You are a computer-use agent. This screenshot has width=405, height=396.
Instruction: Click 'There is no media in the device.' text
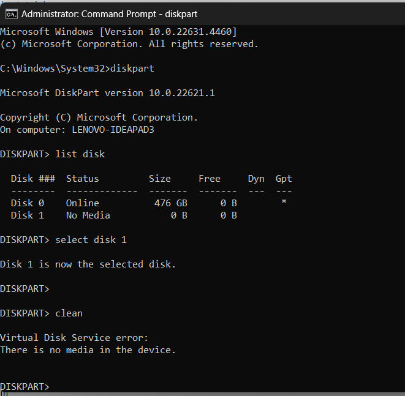[x=88, y=350]
